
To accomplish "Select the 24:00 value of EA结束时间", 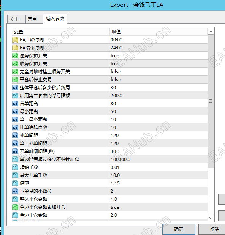I will tap(158, 48).
